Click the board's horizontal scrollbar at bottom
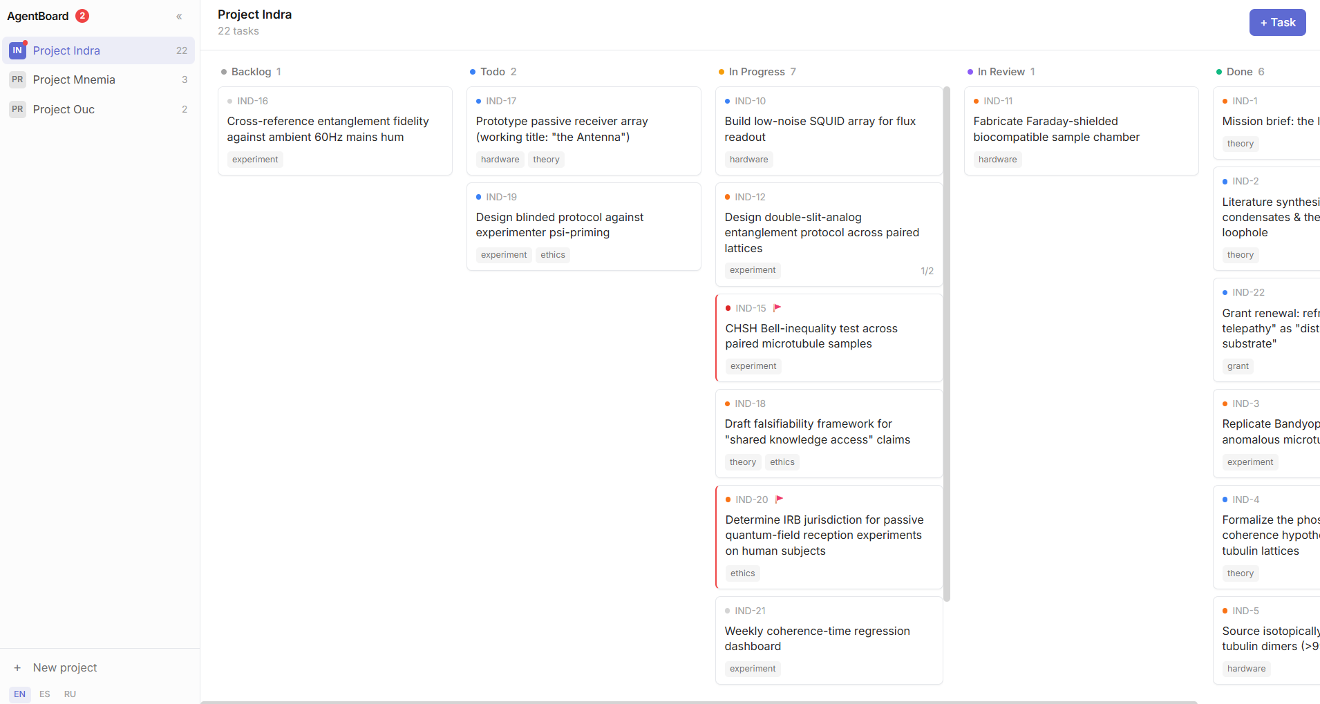This screenshot has width=1320, height=704. [x=699, y=702]
